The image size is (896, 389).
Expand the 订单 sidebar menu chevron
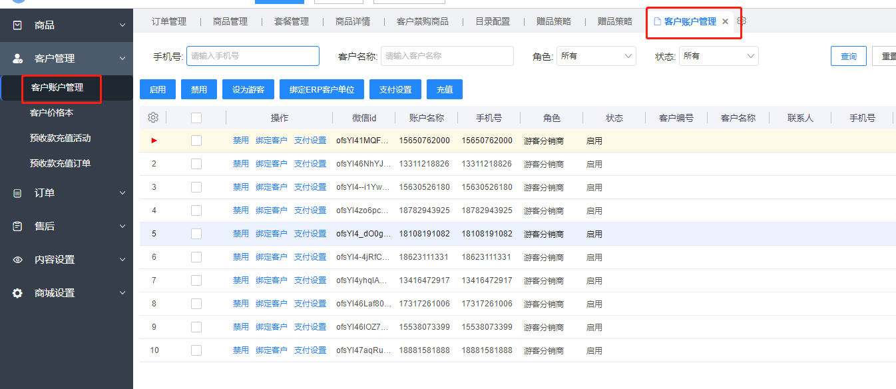122,193
